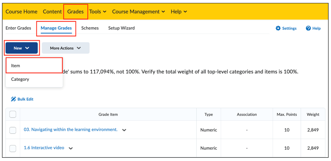Open the 1.6 Interactive video grade item link
Viewport: 331px width, 161px height.
[44, 148]
